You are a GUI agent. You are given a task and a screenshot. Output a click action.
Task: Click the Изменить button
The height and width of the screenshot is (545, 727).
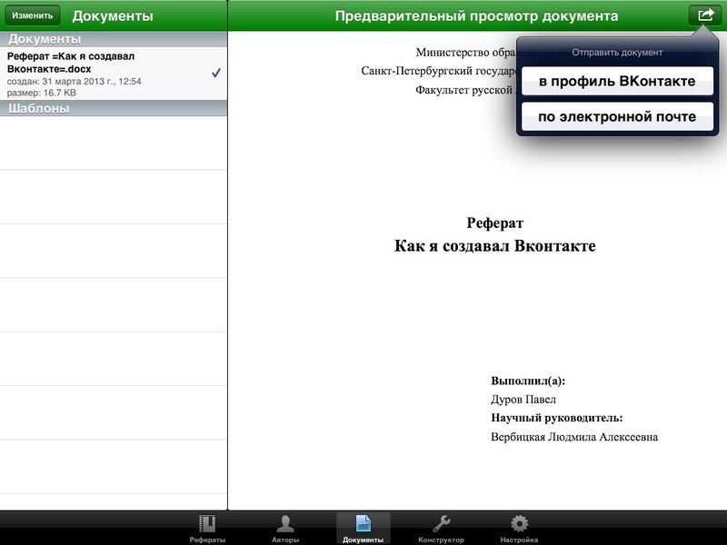click(x=33, y=15)
